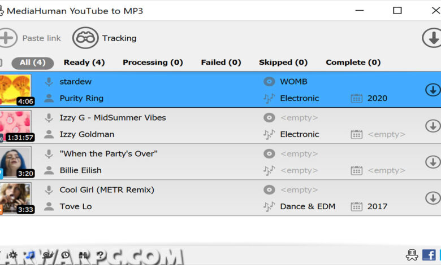Click the year field showing 2017

[377, 206]
